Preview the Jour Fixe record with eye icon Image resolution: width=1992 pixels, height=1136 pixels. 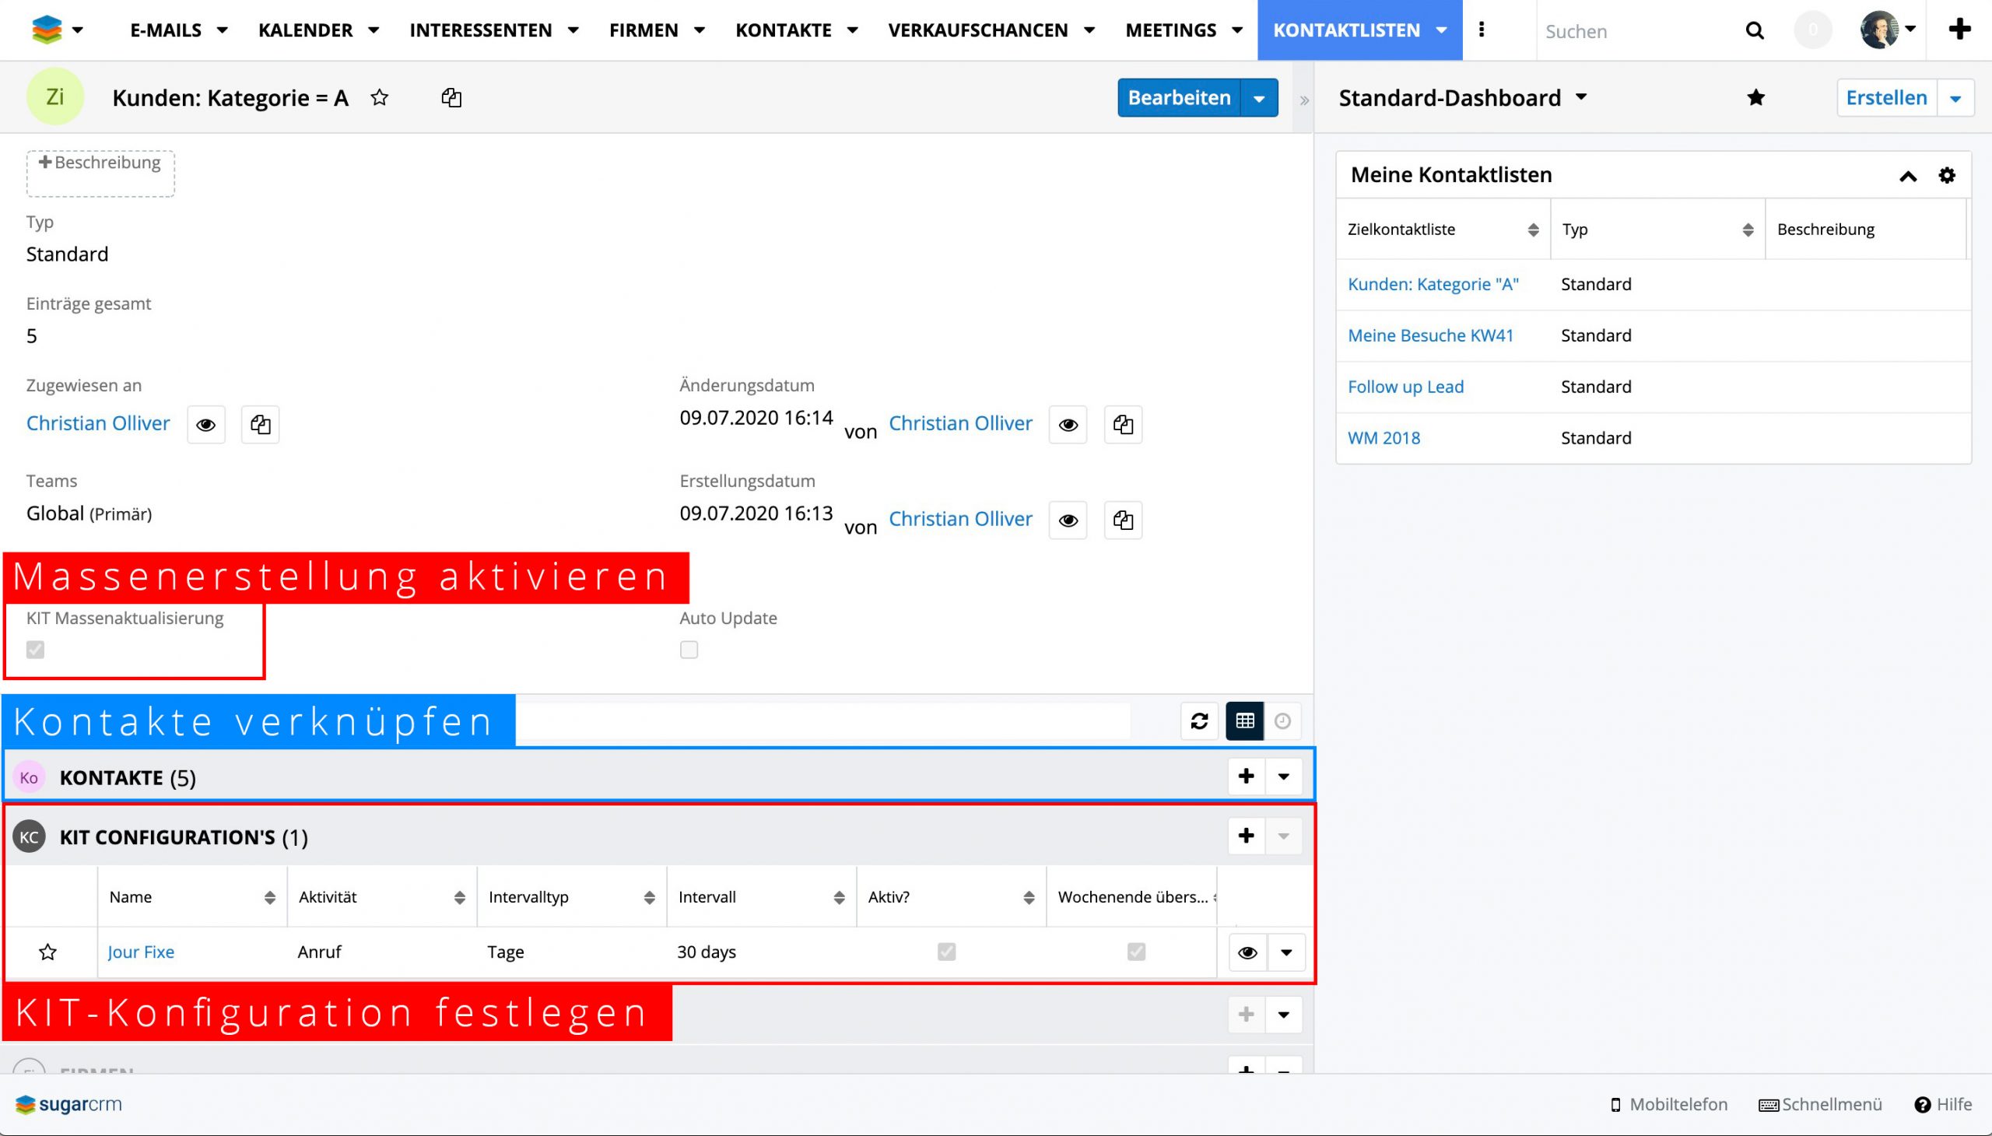tap(1247, 952)
